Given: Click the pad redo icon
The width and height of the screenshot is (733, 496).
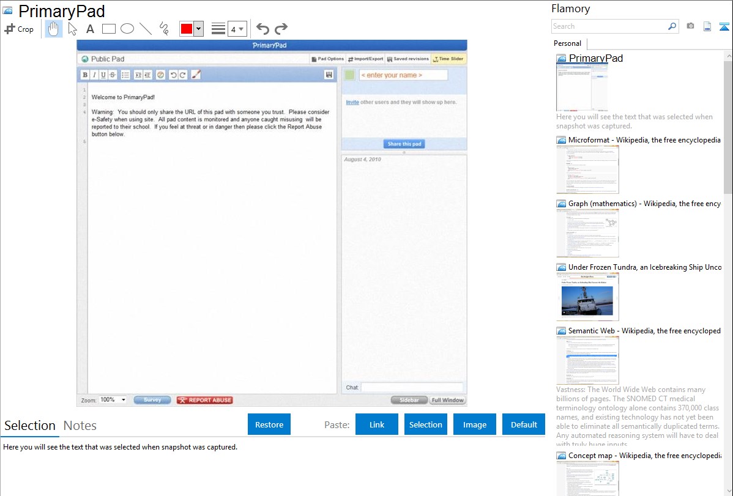Looking at the screenshot, I should coord(183,75).
